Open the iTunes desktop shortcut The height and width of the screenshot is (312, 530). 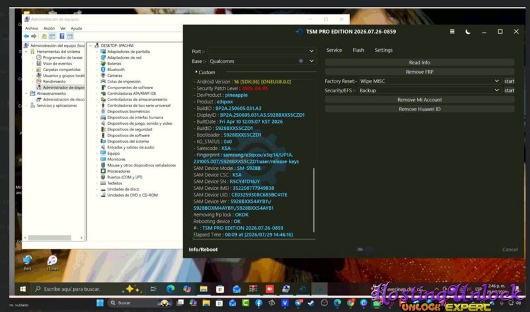[52, 263]
